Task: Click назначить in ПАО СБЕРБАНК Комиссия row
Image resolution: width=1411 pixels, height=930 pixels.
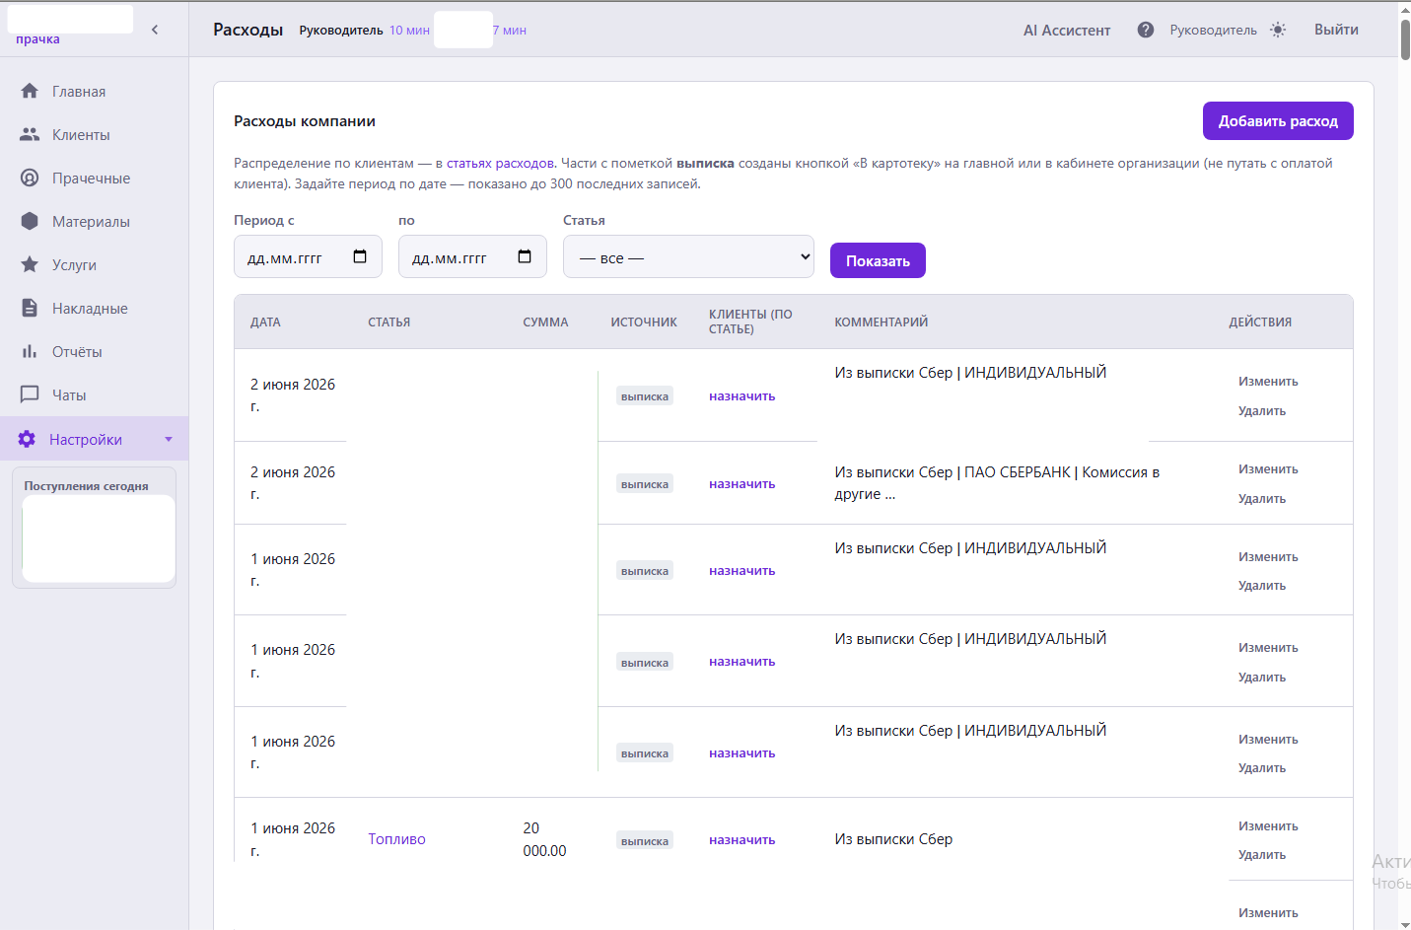Action: coord(741,484)
